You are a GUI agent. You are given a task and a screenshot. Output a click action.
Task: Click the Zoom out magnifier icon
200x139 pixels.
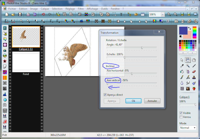tap(175, 14)
